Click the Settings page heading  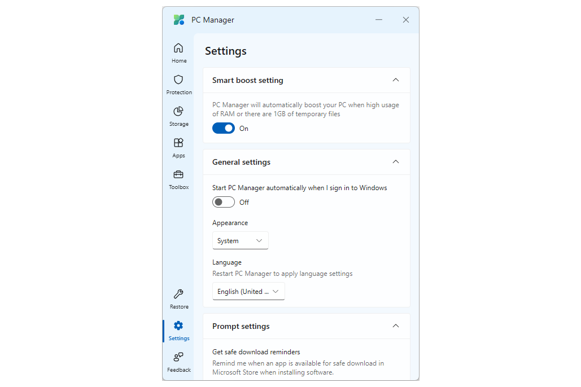pyautogui.click(x=226, y=51)
